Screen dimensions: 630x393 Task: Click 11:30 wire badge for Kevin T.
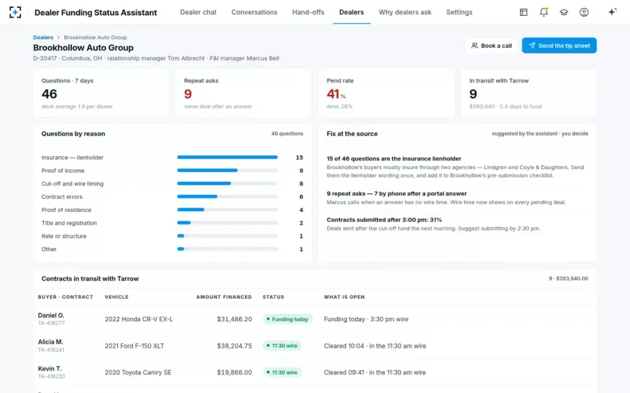[282, 373]
